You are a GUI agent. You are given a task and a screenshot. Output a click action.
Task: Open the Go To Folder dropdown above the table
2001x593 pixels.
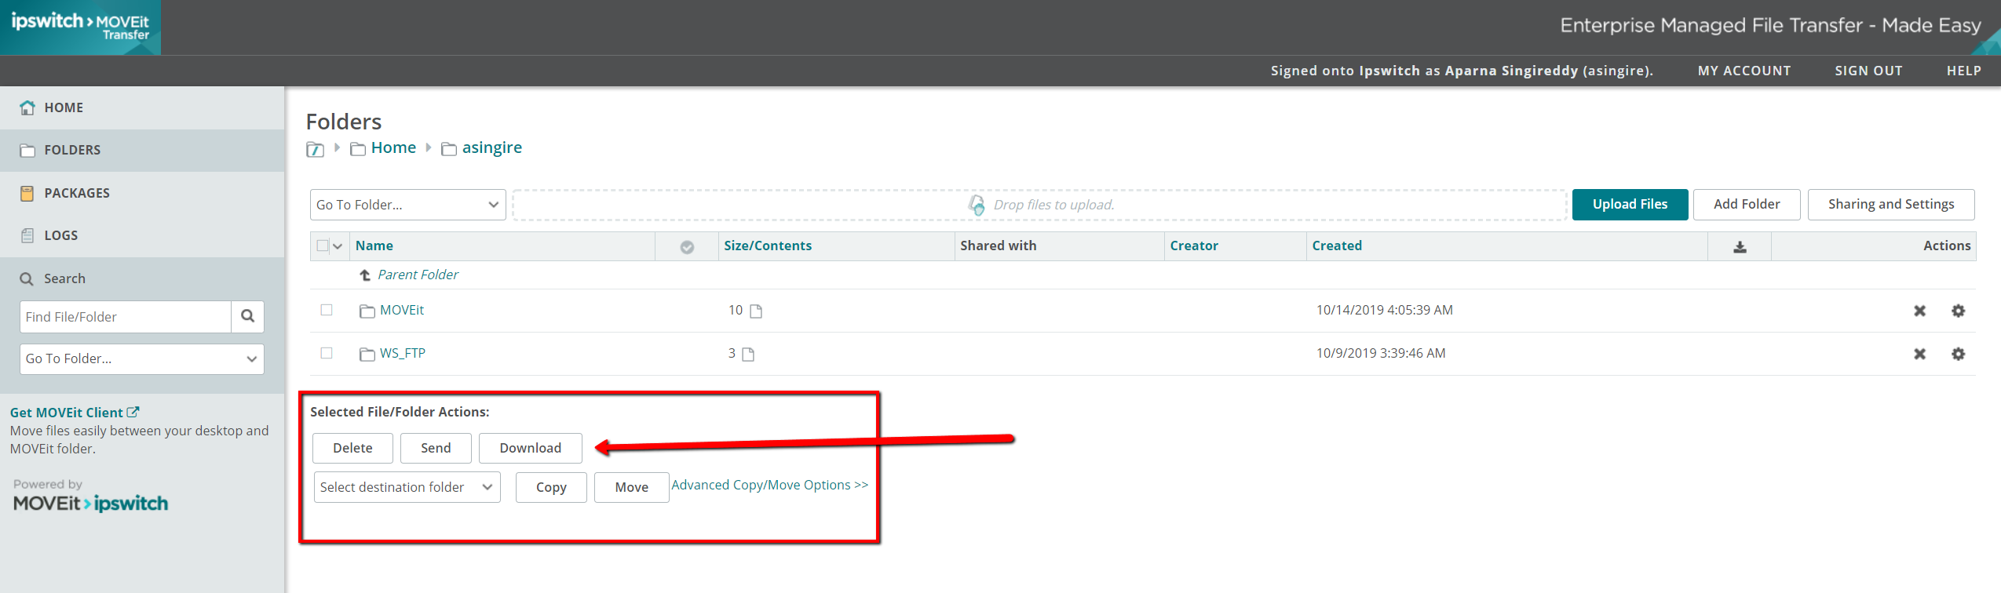pyautogui.click(x=407, y=205)
